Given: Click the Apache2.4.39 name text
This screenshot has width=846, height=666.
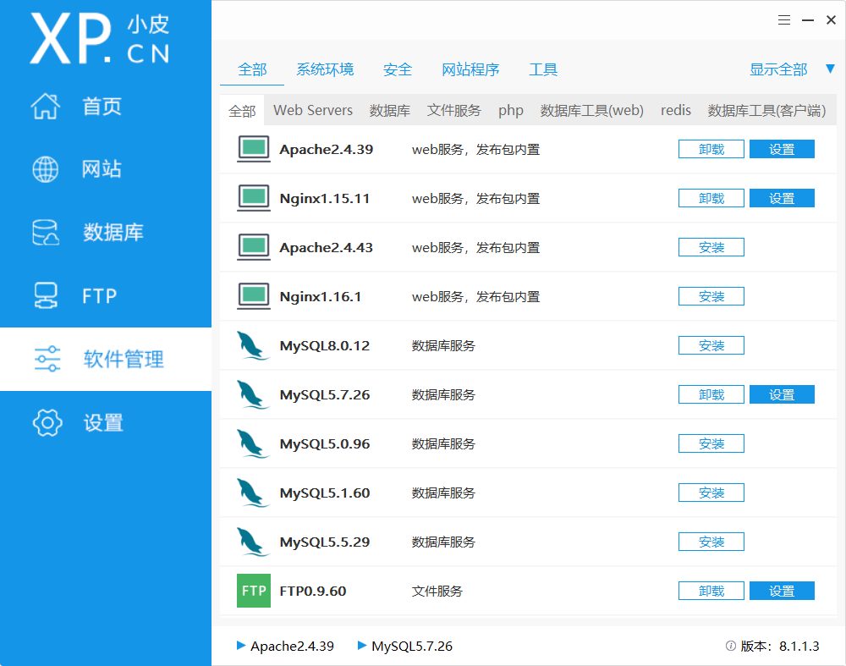Looking at the screenshot, I should tap(326, 150).
